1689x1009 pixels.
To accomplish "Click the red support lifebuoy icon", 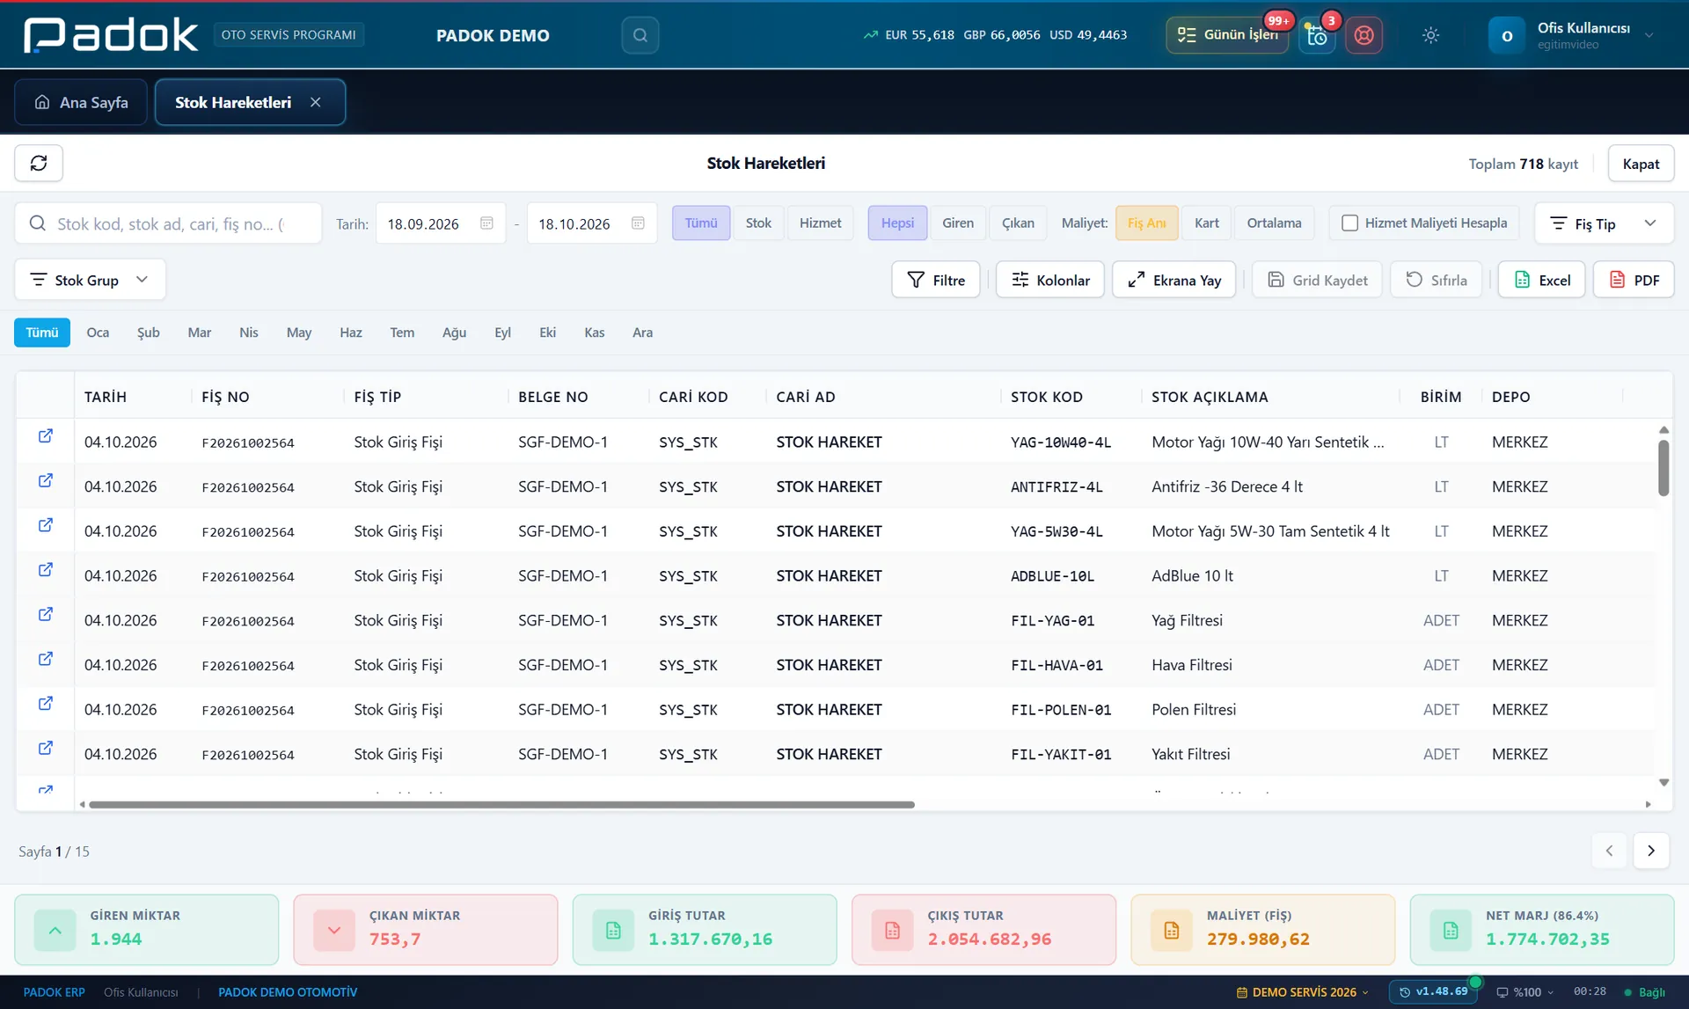I will click(1364, 35).
